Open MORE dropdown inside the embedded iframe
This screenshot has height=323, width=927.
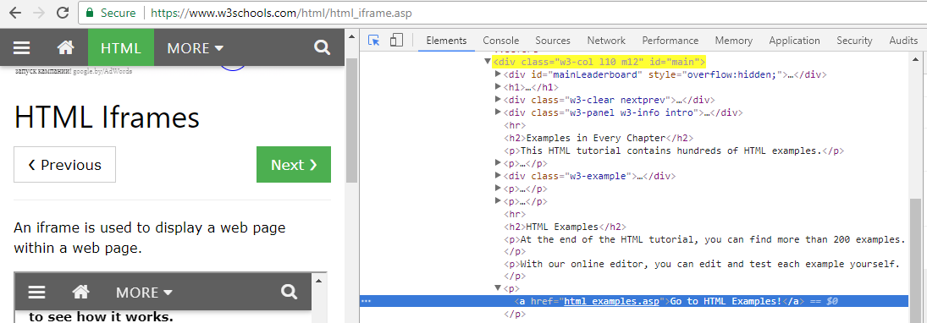[144, 292]
